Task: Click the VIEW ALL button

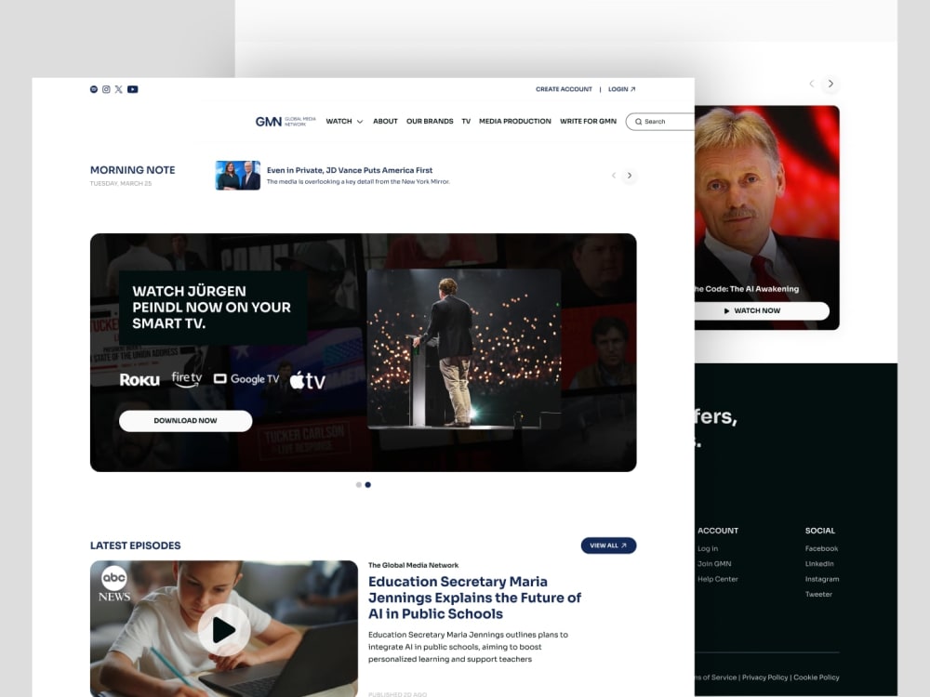Action: pyautogui.click(x=608, y=546)
